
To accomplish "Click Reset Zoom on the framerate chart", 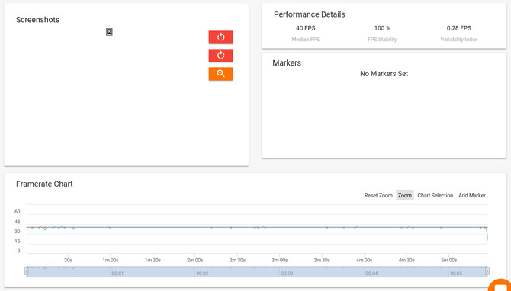I will point(378,195).
